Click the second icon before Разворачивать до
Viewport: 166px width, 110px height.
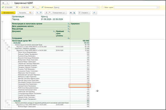pos(49,13)
